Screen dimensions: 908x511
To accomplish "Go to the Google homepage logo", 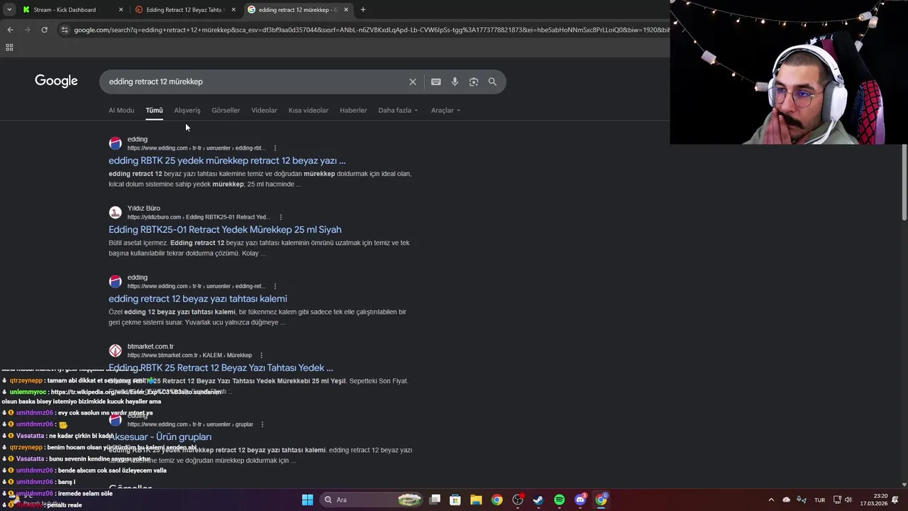I will point(56,81).
